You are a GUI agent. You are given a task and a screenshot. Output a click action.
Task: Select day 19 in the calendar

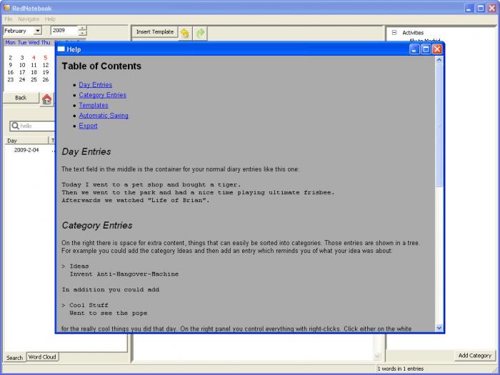[x=46, y=72]
